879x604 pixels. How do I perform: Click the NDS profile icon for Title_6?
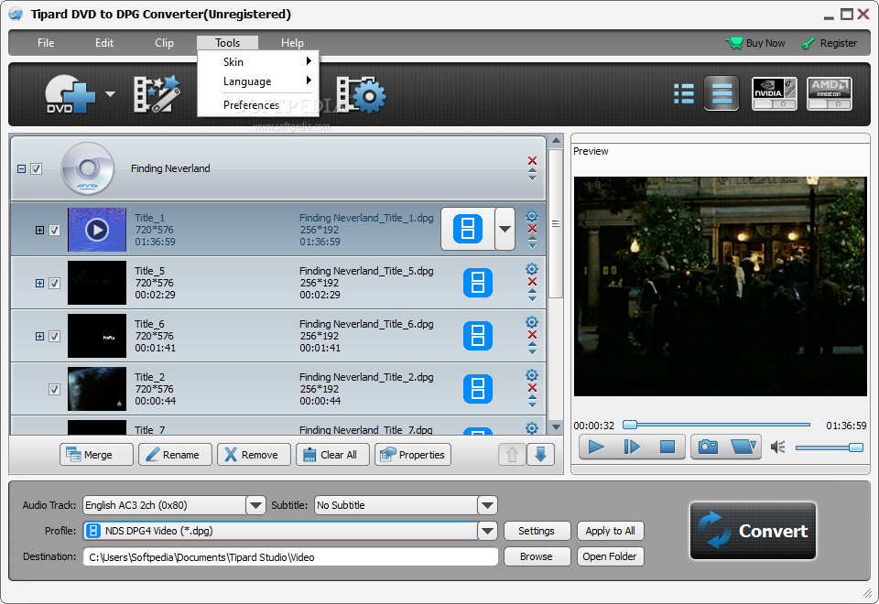tap(478, 336)
